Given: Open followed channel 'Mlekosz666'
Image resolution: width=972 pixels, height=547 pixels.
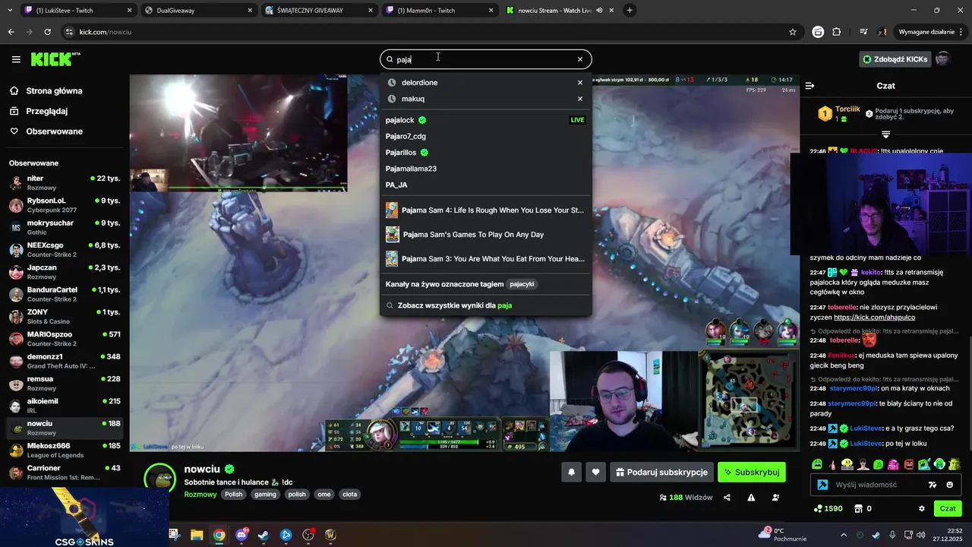Looking at the screenshot, I should click(x=64, y=450).
